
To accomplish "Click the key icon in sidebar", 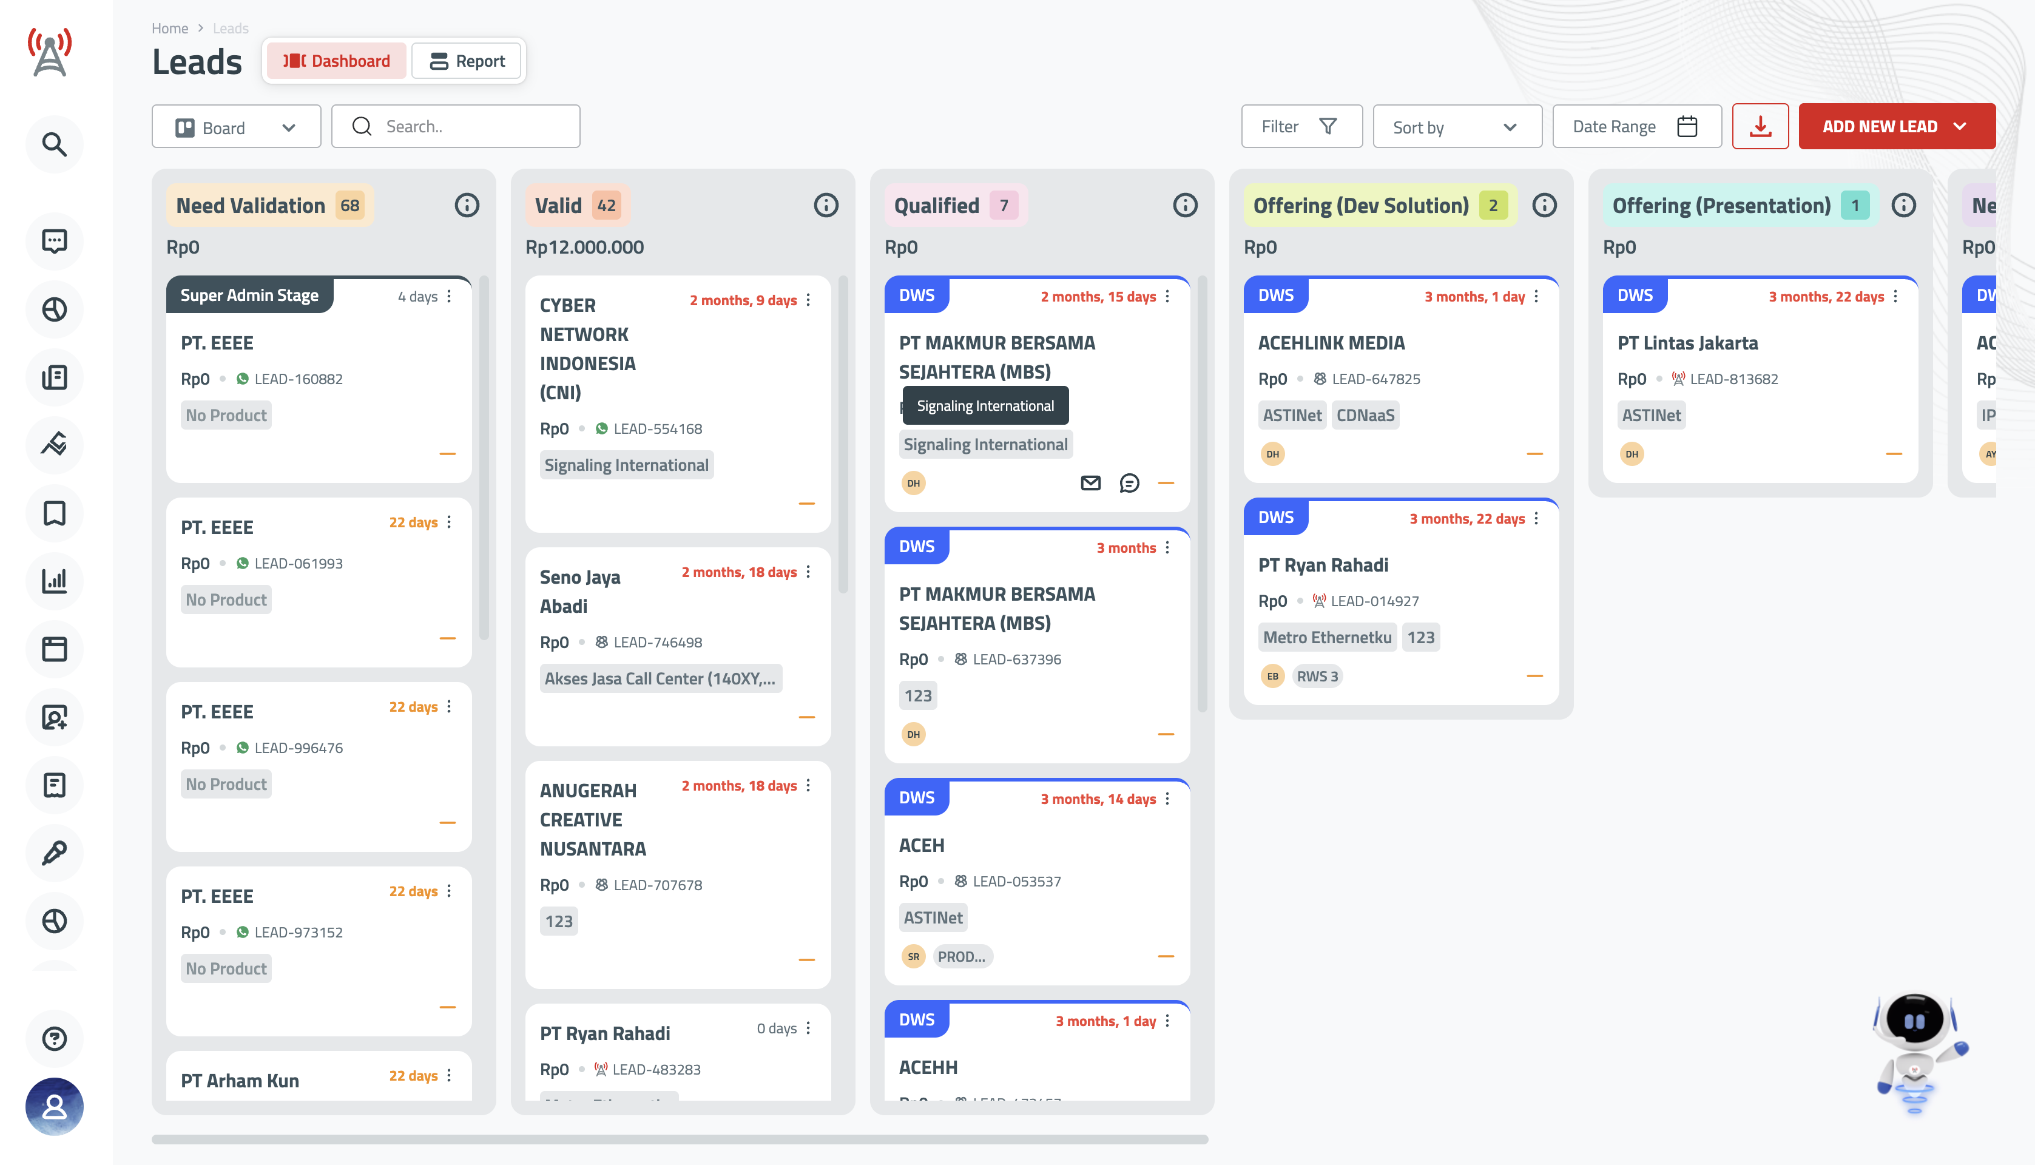I will (x=55, y=853).
